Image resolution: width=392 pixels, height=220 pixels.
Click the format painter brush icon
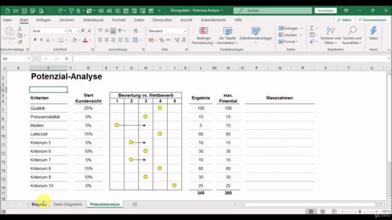pos(20,42)
